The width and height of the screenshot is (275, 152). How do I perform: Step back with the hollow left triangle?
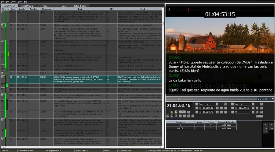[x=180, y=116]
